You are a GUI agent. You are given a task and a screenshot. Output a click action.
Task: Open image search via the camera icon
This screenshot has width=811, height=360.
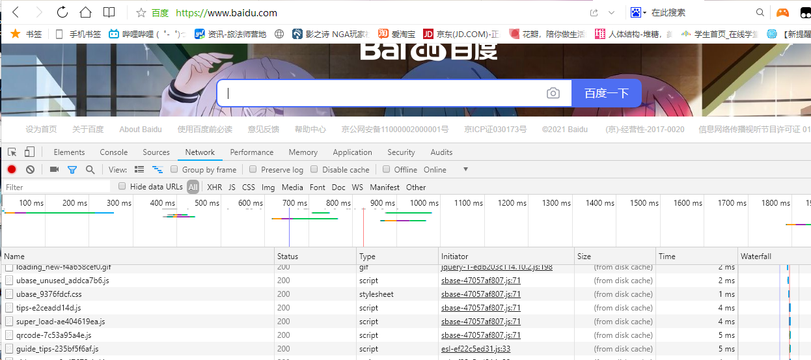[x=553, y=93]
